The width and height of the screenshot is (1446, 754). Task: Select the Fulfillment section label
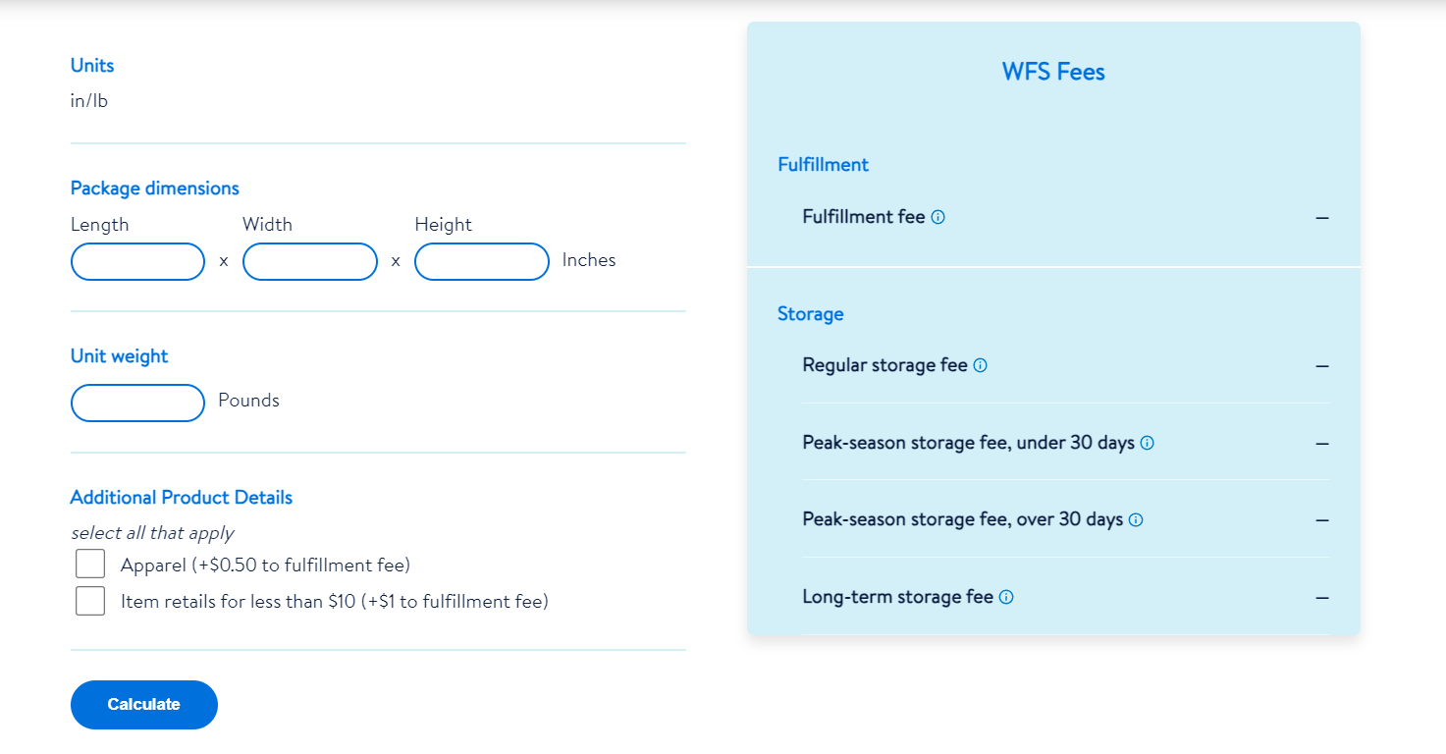[823, 164]
